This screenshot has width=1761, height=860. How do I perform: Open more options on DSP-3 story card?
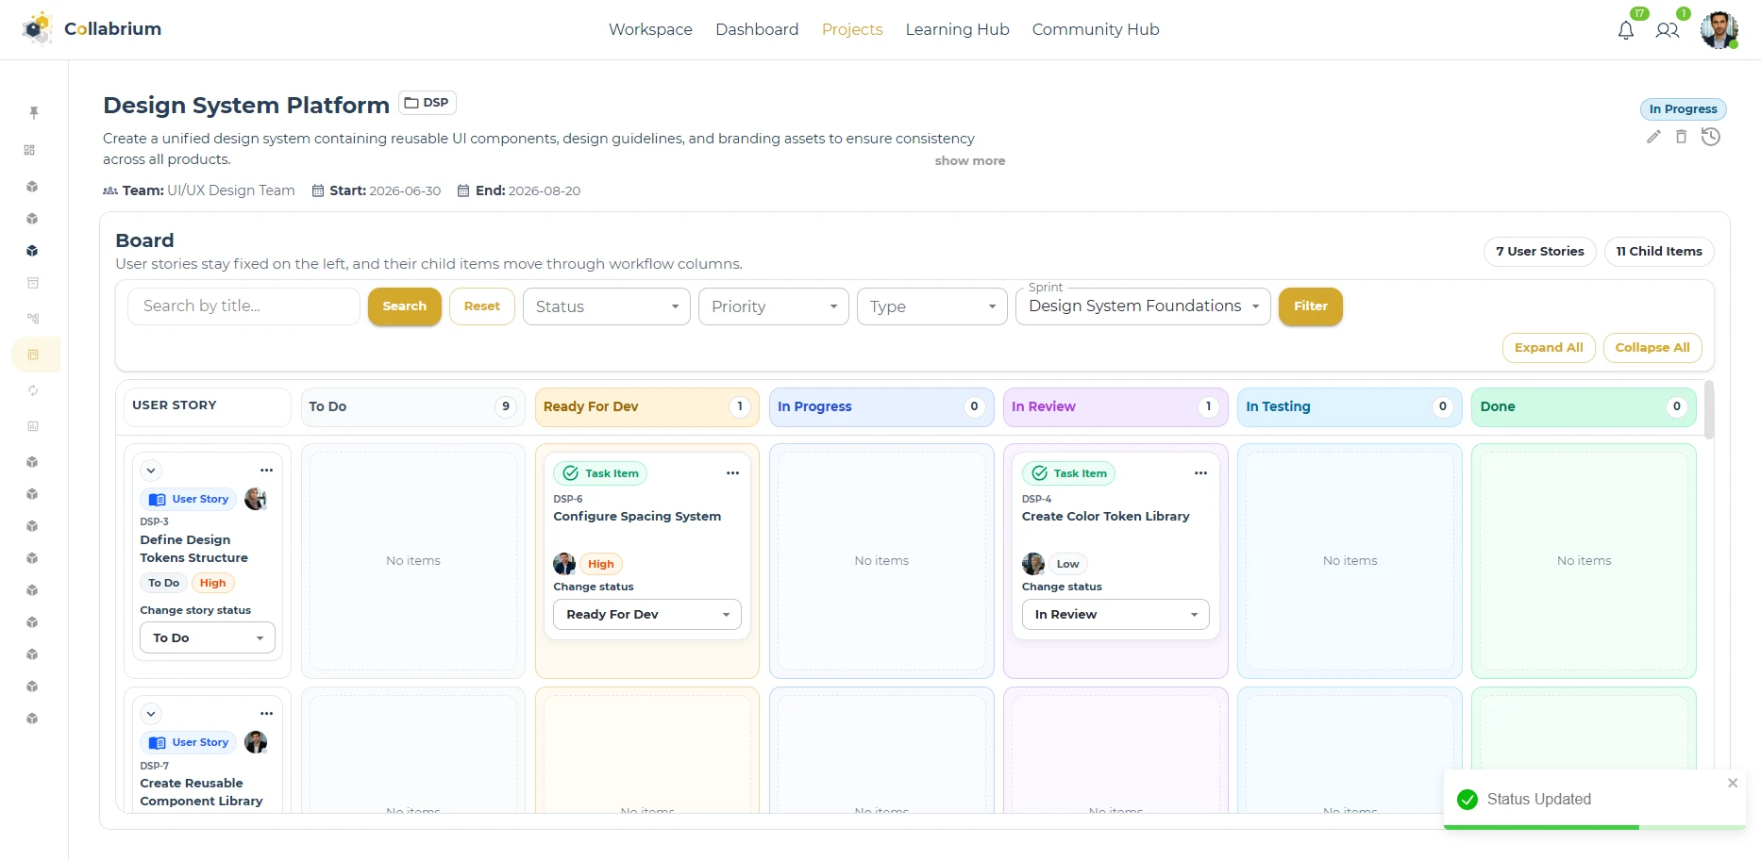267,470
